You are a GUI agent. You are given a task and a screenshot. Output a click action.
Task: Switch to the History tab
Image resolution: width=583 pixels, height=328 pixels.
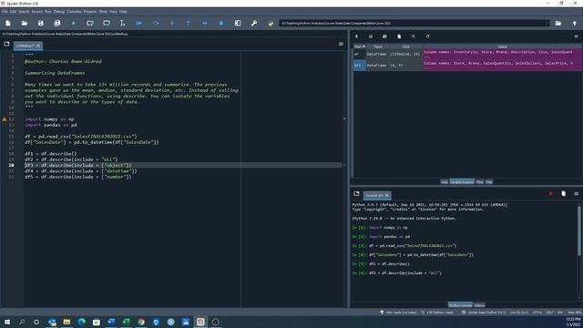[479, 305]
